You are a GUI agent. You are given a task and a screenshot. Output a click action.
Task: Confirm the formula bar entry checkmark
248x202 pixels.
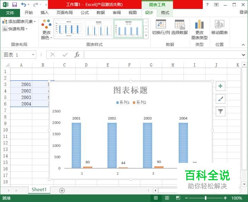pos(65,55)
